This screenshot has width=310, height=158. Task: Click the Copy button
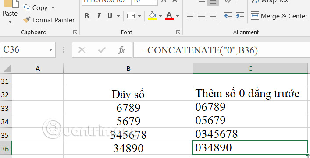click(x=36, y=8)
